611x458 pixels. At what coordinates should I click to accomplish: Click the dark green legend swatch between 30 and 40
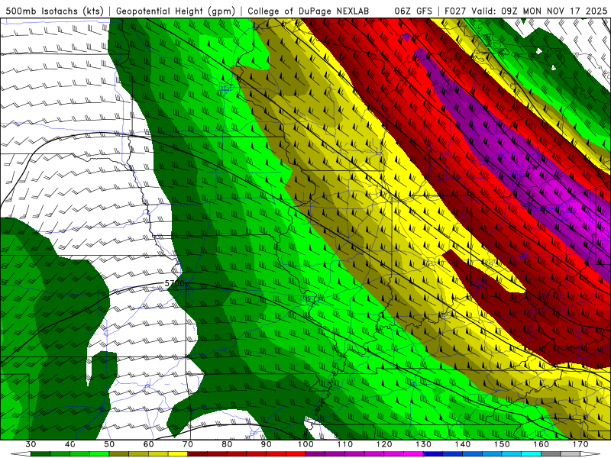click(x=40, y=454)
